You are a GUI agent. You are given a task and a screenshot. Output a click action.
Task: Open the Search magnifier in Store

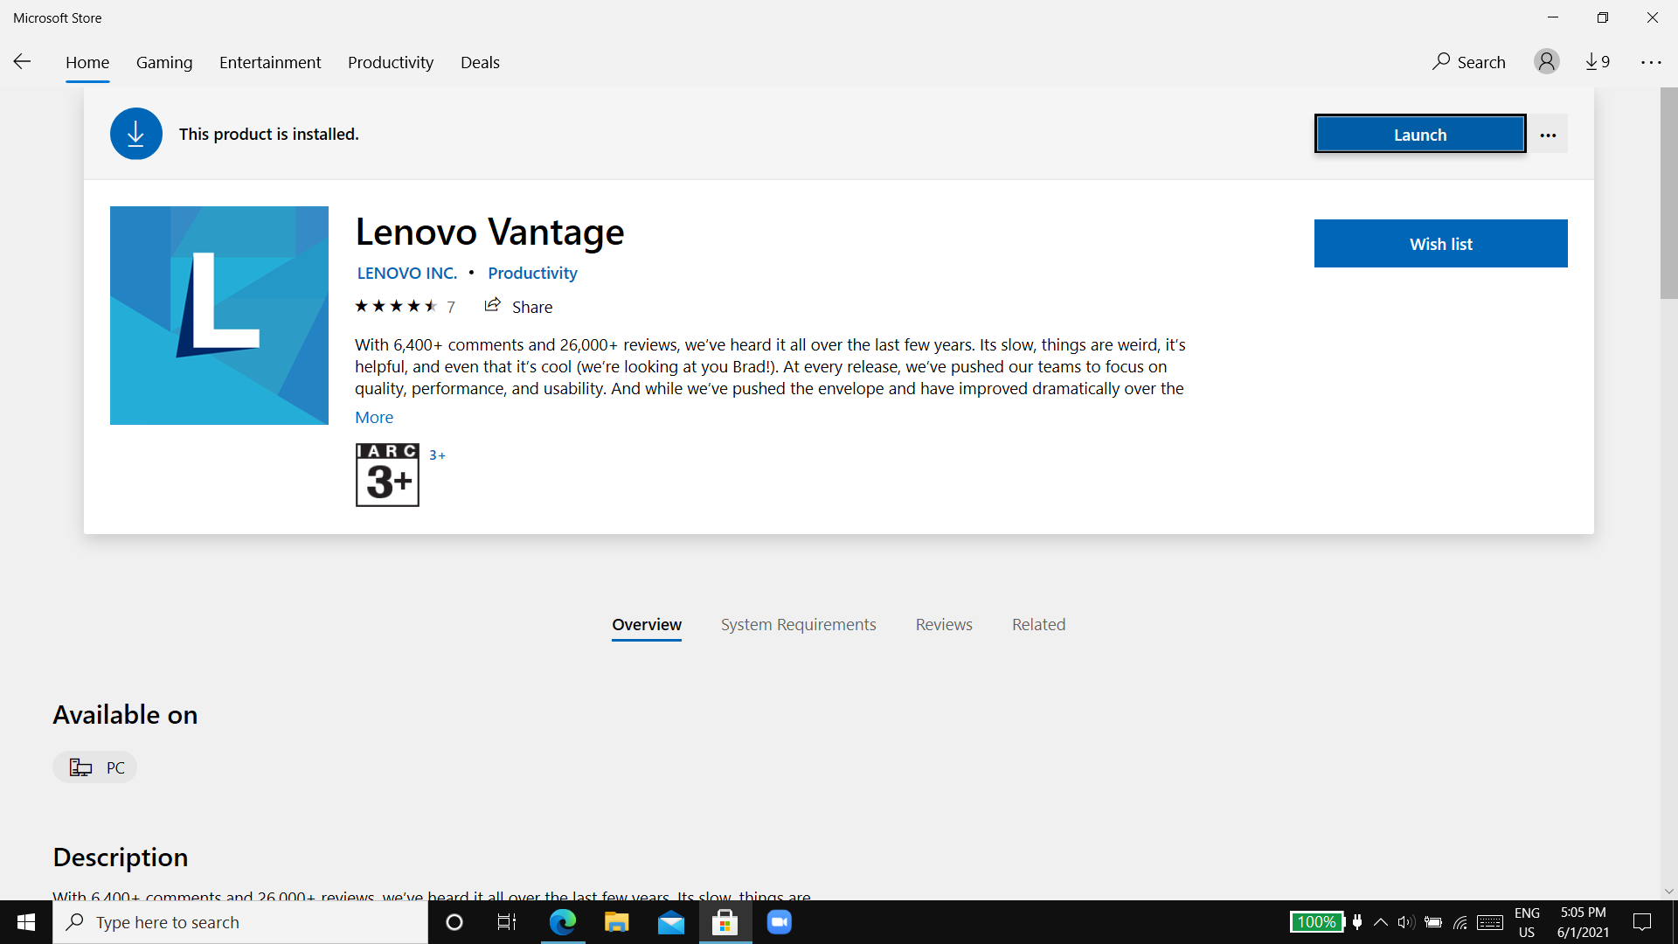pyautogui.click(x=1441, y=61)
